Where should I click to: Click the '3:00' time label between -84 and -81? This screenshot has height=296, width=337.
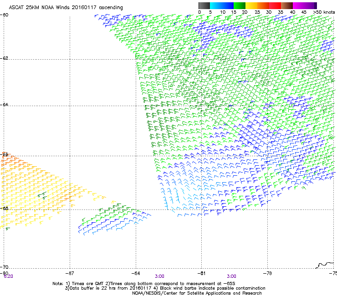[x=160, y=276]
